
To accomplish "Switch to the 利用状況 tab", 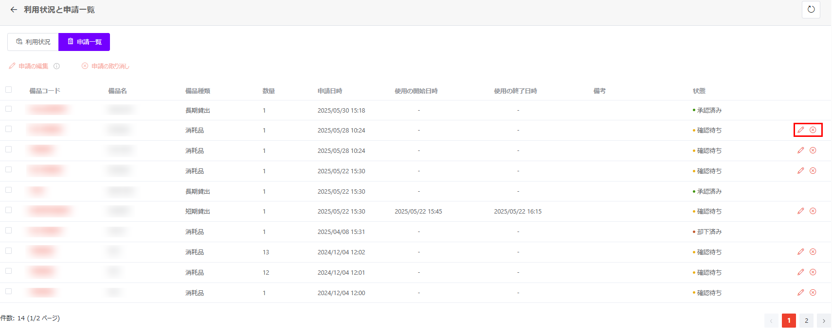I will (x=33, y=42).
